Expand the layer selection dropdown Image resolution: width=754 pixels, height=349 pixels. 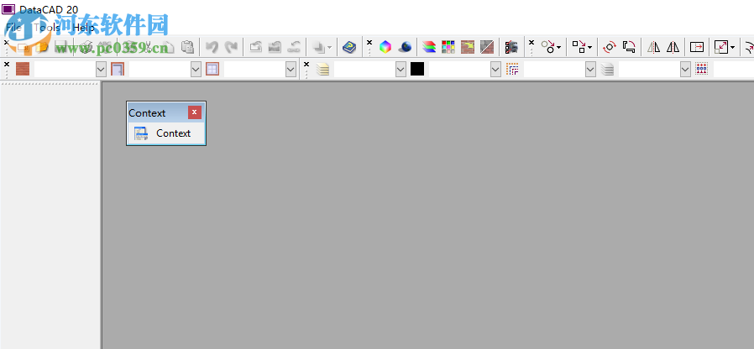coord(401,70)
